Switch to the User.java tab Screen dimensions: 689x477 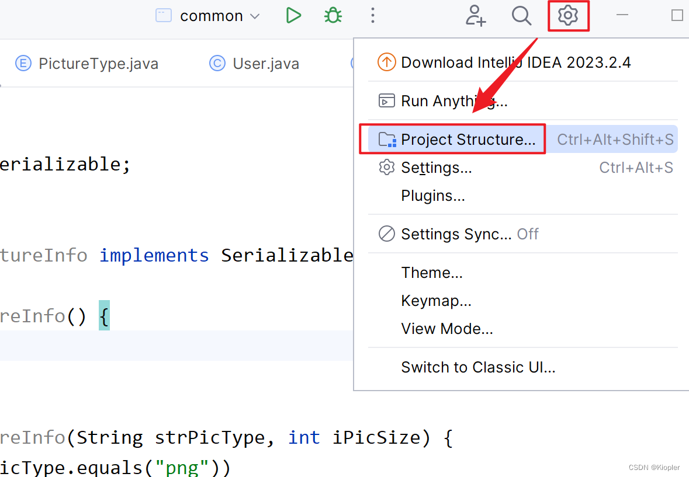pyautogui.click(x=254, y=64)
